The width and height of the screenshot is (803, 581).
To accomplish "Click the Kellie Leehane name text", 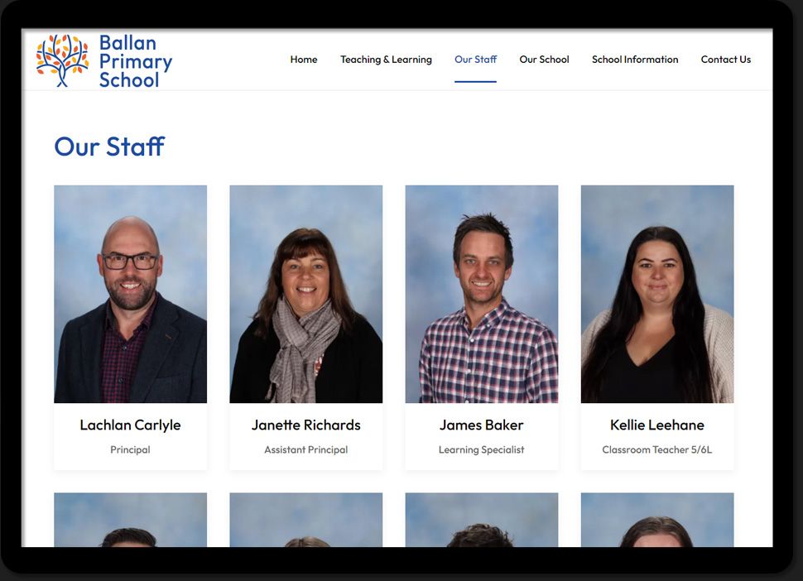I will pos(657,425).
